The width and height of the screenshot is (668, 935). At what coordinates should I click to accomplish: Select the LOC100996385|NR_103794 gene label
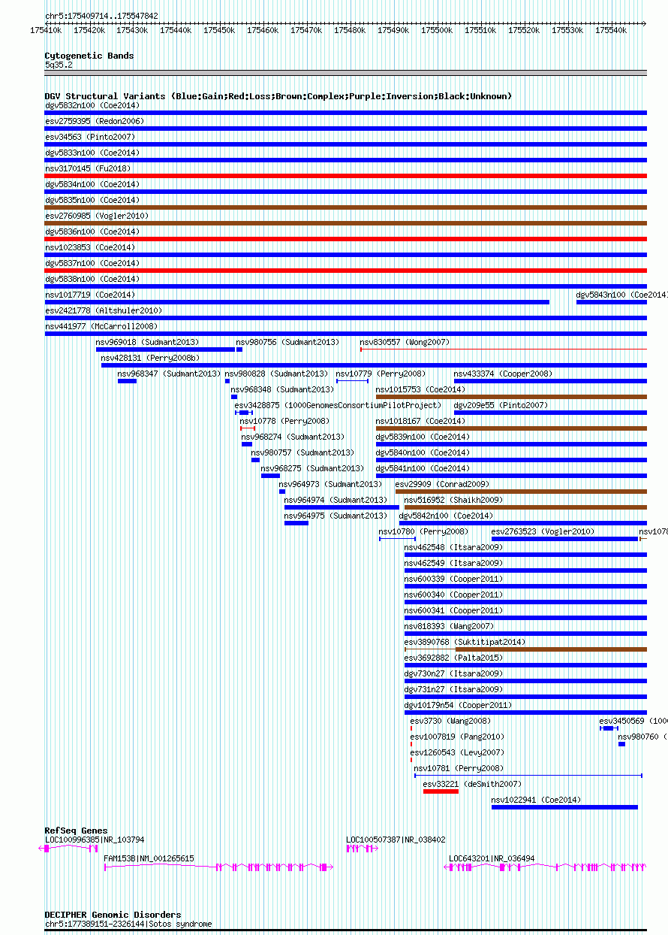tap(95, 840)
